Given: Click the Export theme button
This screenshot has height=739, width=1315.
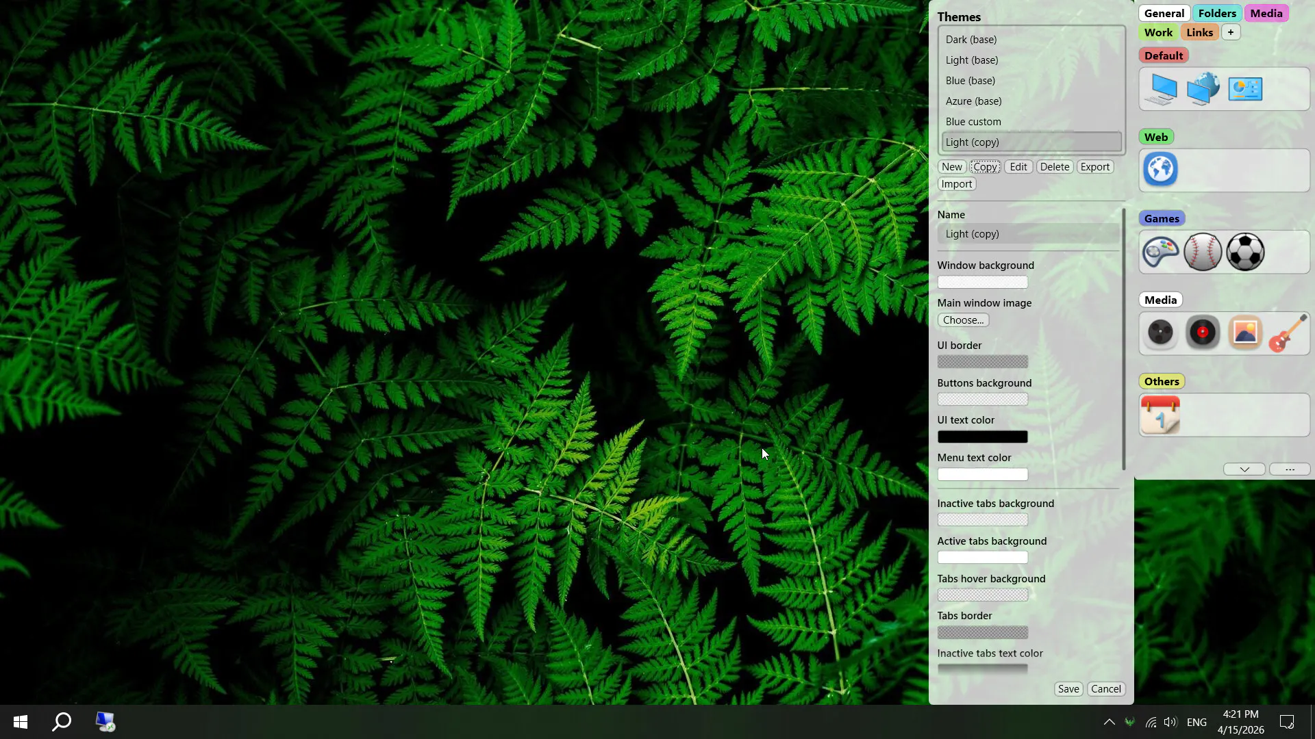Looking at the screenshot, I should tap(1095, 167).
